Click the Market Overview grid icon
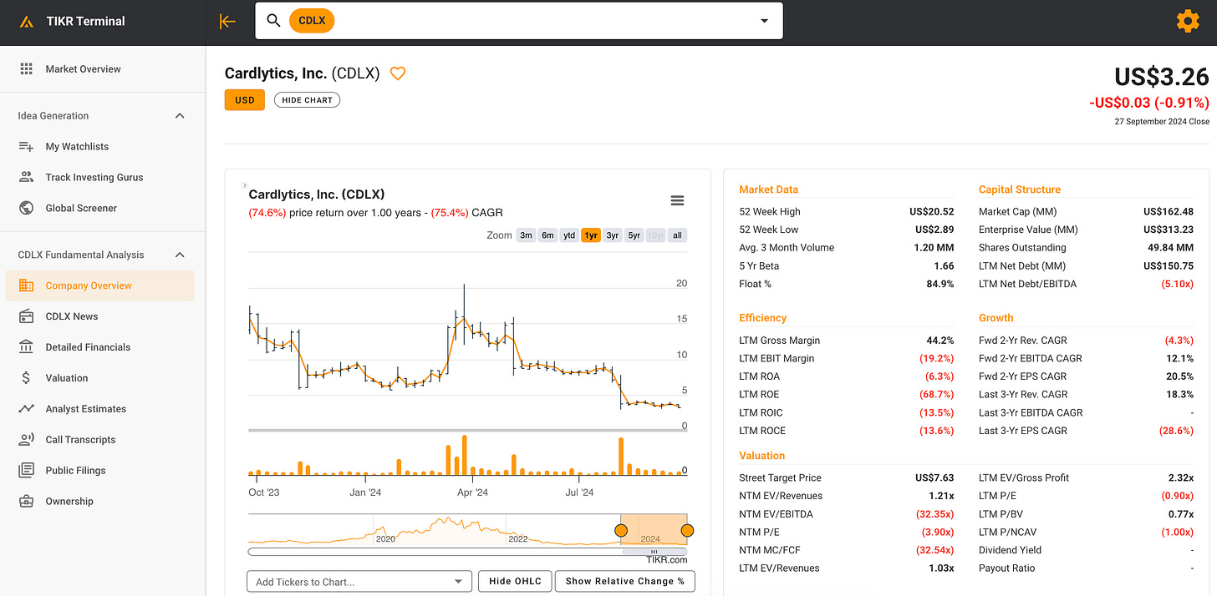 click(x=26, y=69)
